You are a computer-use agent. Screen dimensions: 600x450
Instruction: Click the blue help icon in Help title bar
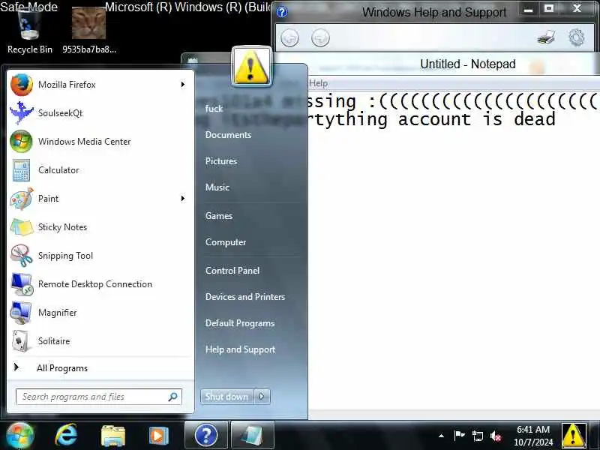[282, 12]
